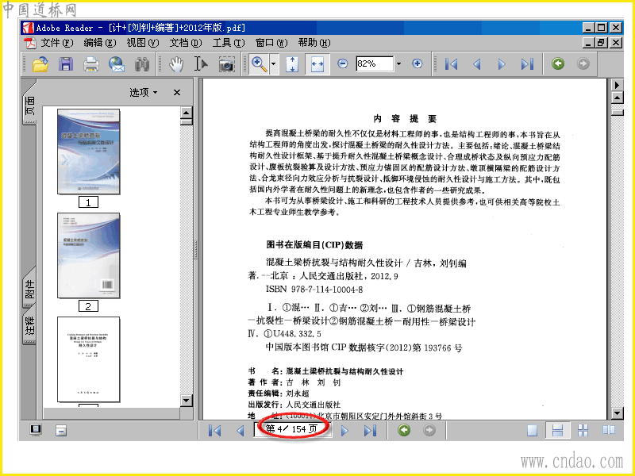Click the zoom in plus button
Screen dimensions: 635x476
pyautogui.click(x=418, y=63)
